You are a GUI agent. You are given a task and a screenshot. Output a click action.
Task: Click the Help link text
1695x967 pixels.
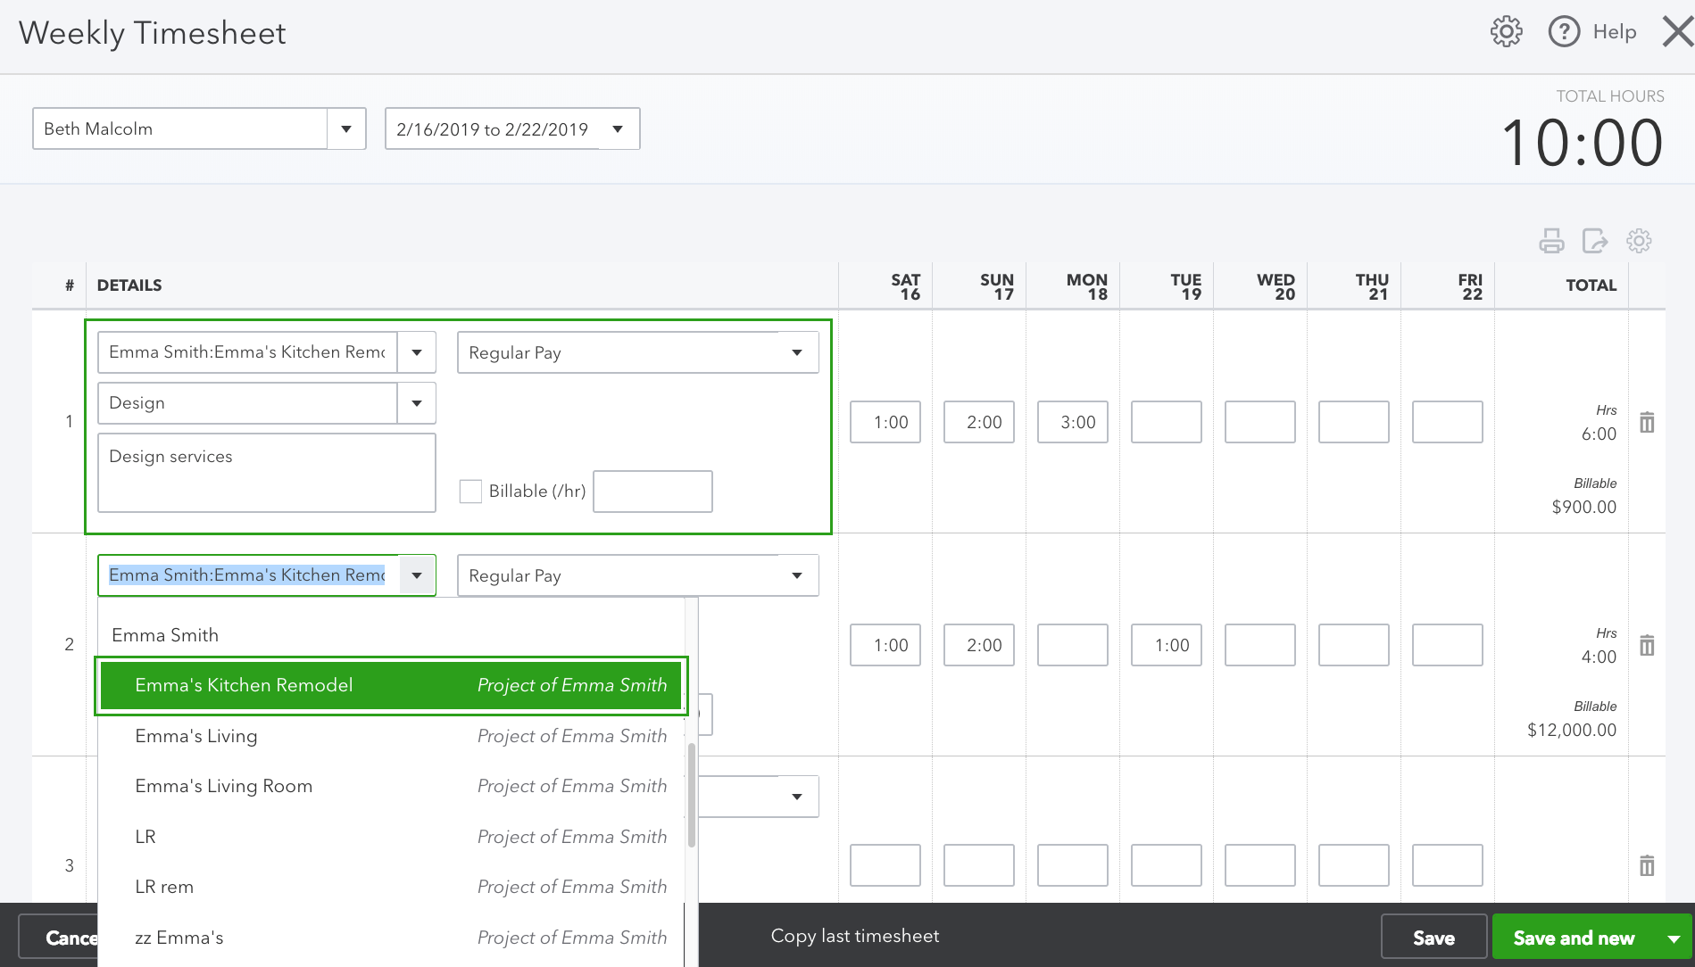tap(1615, 32)
